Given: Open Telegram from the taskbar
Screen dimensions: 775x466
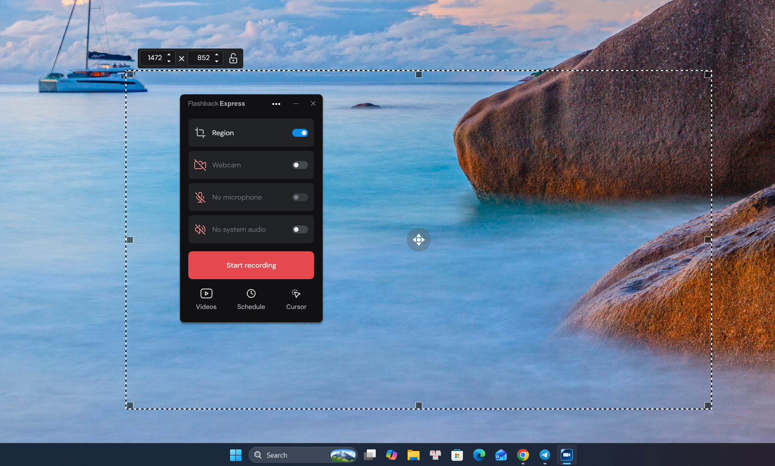Looking at the screenshot, I should [545, 455].
